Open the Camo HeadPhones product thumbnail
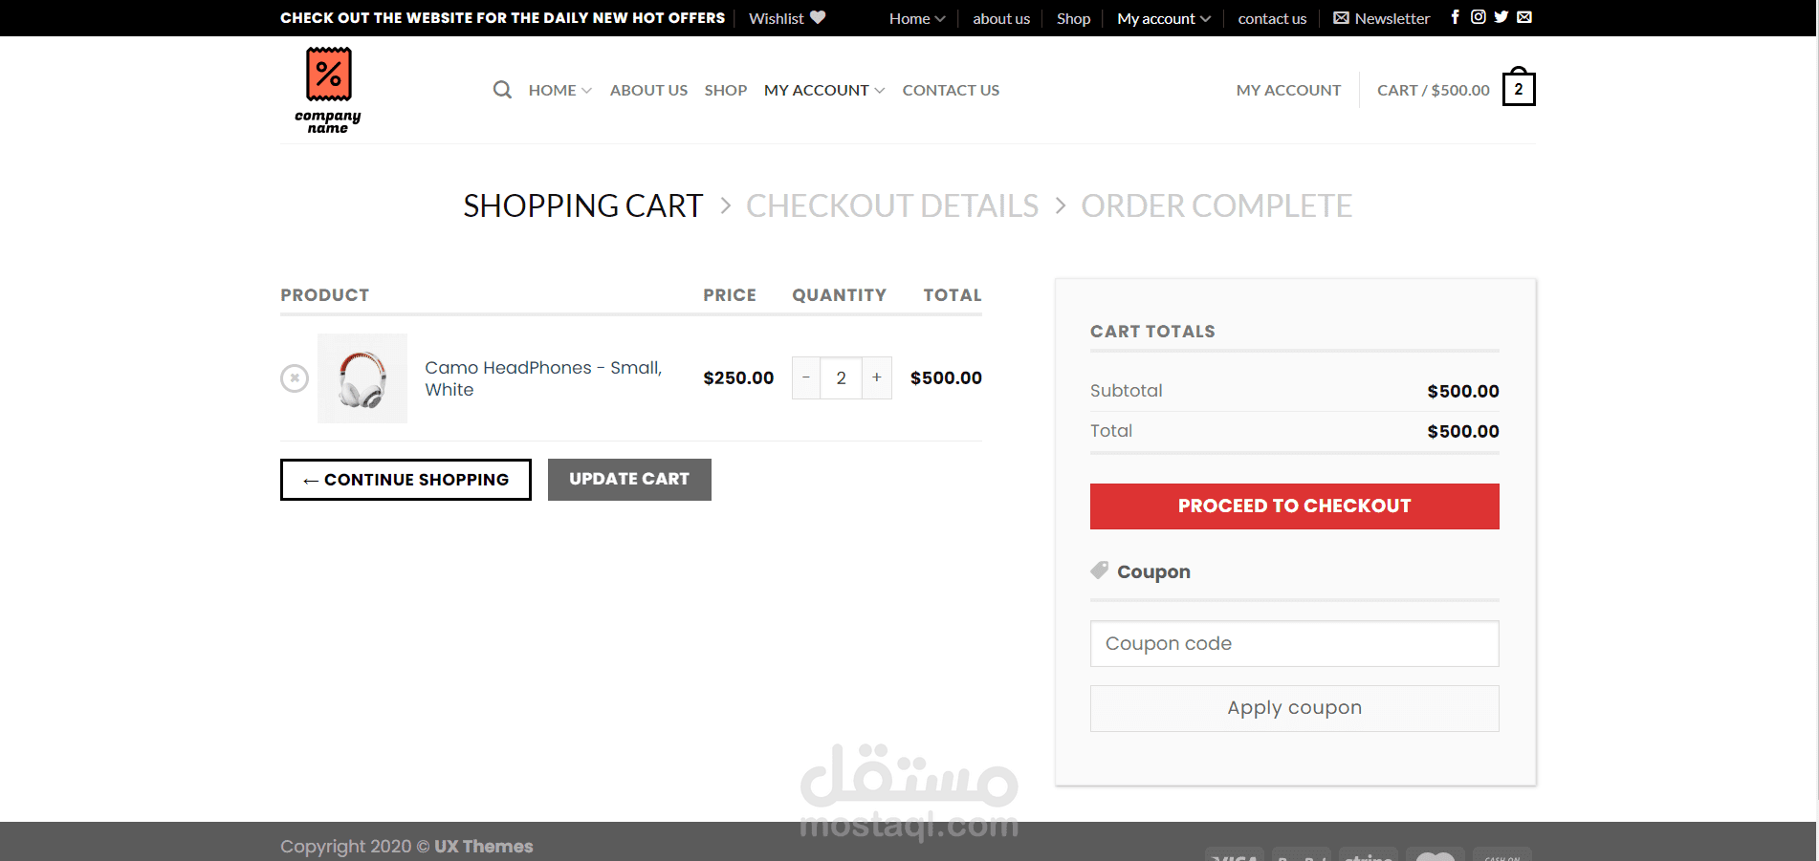The width and height of the screenshot is (1819, 861). coord(362,378)
